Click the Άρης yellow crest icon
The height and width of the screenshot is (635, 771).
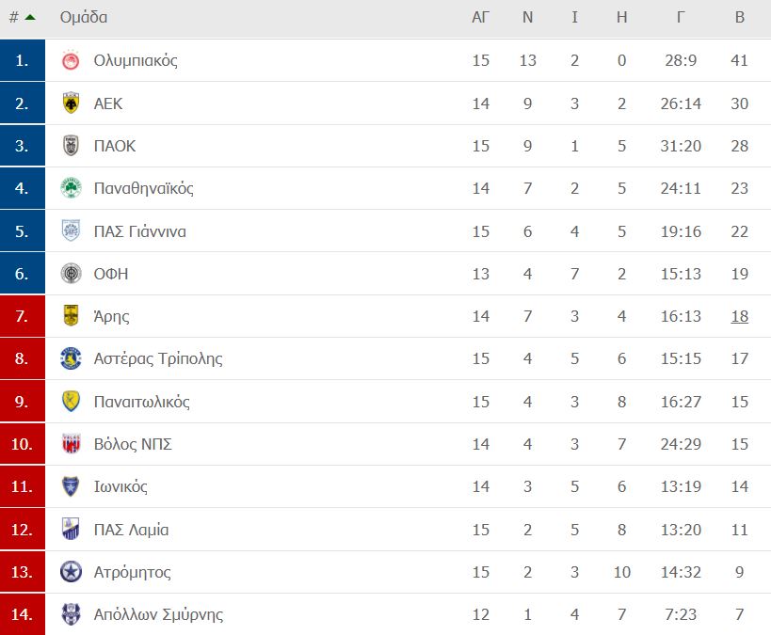point(71,315)
